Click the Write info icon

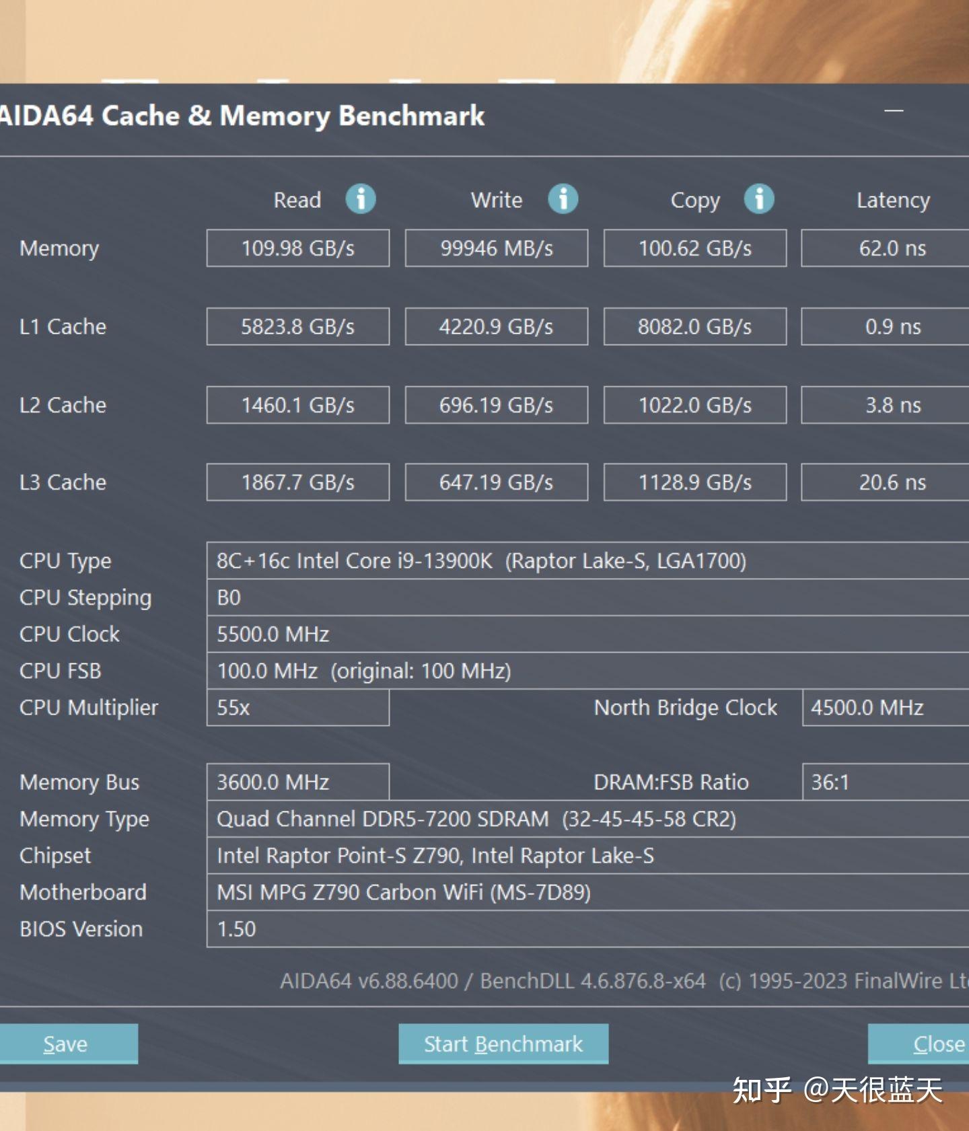[563, 199]
